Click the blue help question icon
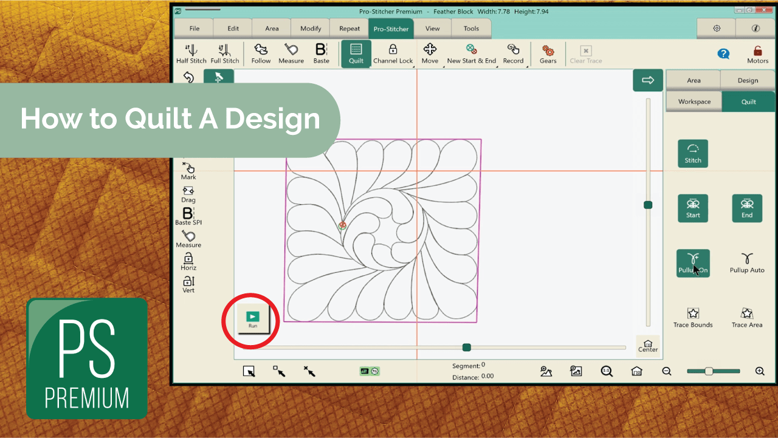 pyautogui.click(x=723, y=53)
